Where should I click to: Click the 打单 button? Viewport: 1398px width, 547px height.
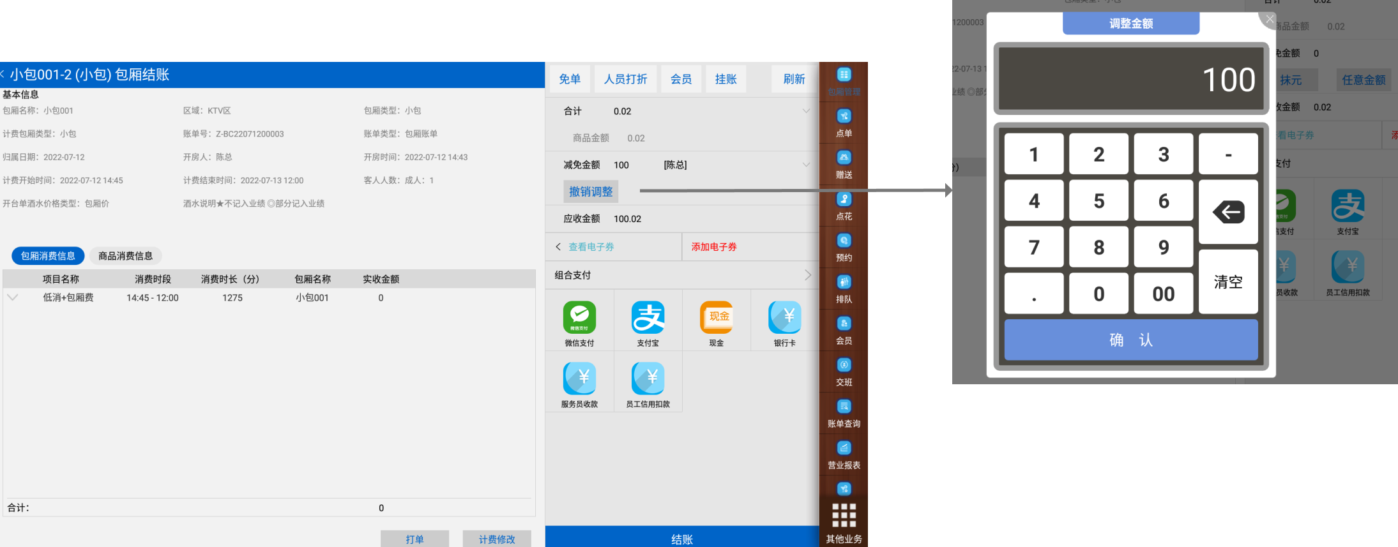414,539
